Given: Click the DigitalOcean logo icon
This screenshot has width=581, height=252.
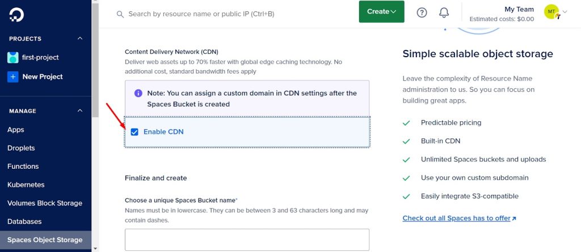Looking at the screenshot, I should tap(16, 15).
